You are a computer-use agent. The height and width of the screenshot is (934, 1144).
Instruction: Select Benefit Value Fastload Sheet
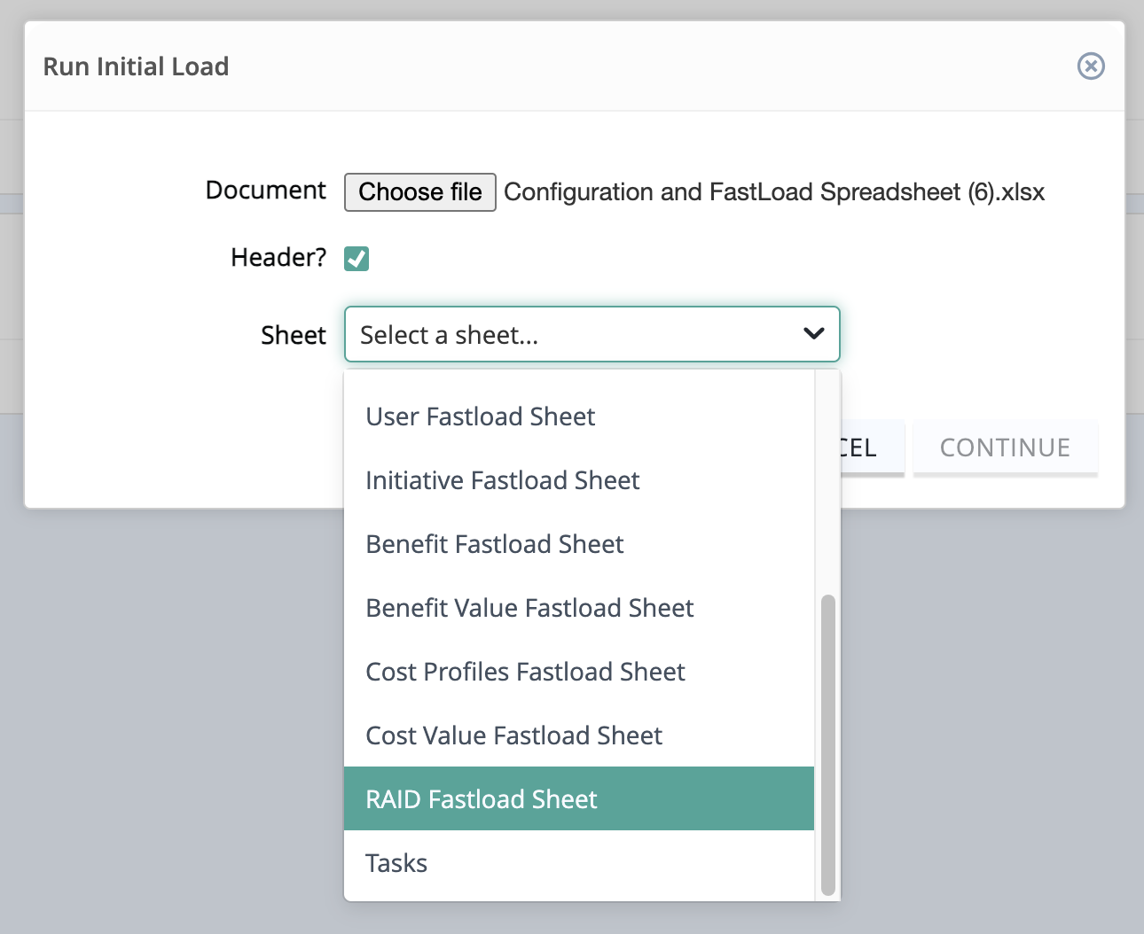click(578, 608)
